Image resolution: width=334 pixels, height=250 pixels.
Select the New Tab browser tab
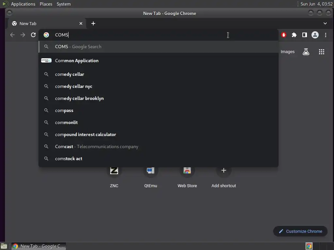tap(47, 23)
